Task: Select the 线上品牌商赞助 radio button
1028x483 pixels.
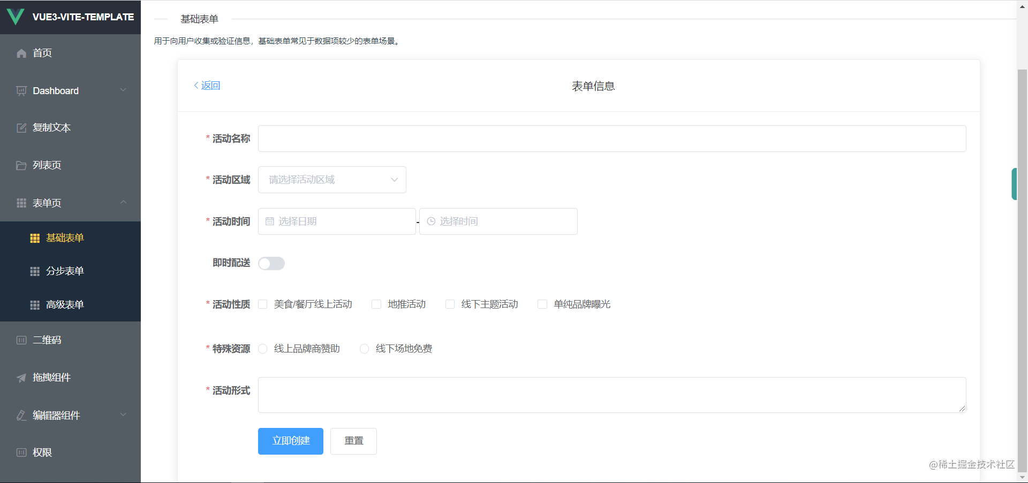Action: click(x=263, y=349)
